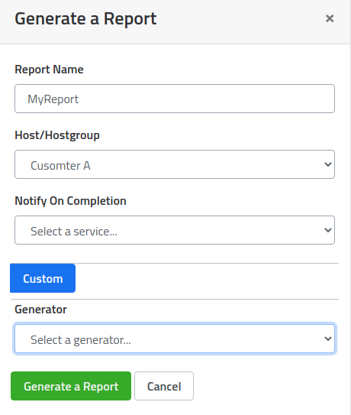This screenshot has height=415, width=351.
Task: Click the Notify On Completion label
Action: (x=70, y=201)
